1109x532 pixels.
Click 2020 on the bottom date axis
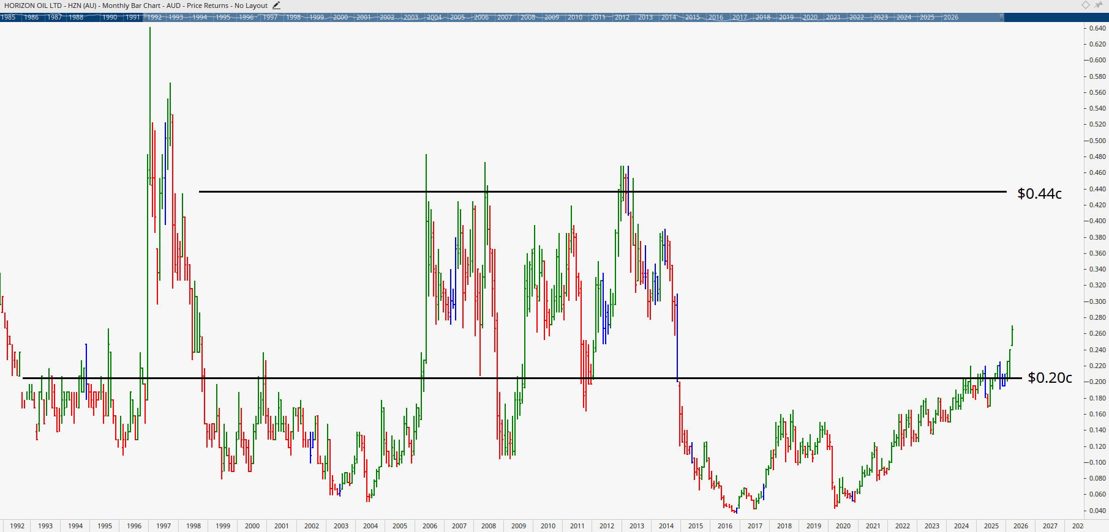843,526
